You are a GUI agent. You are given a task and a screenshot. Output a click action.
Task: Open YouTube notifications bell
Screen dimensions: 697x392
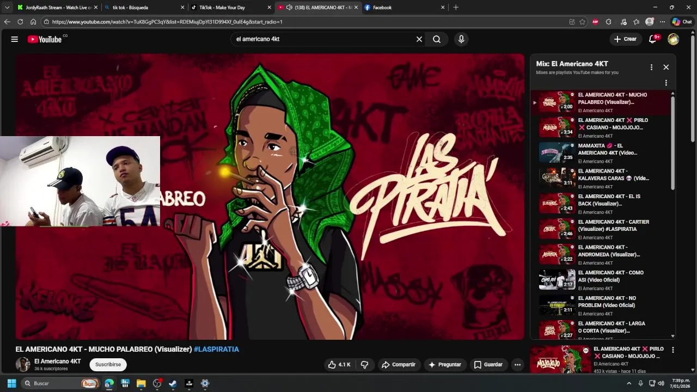(653, 39)
